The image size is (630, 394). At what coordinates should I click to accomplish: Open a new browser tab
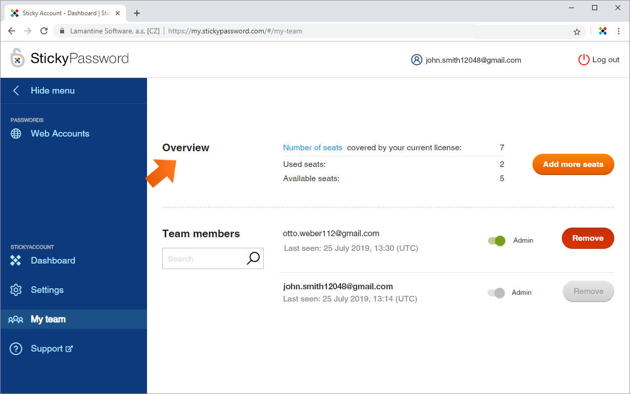coord(137,13)
